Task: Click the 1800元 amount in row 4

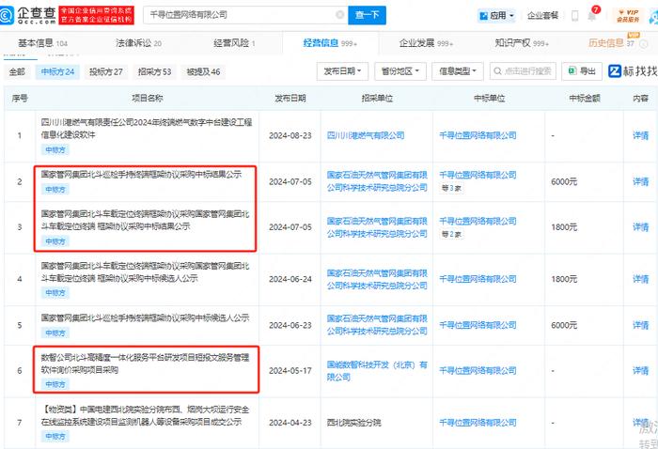Action: [564, 279]
